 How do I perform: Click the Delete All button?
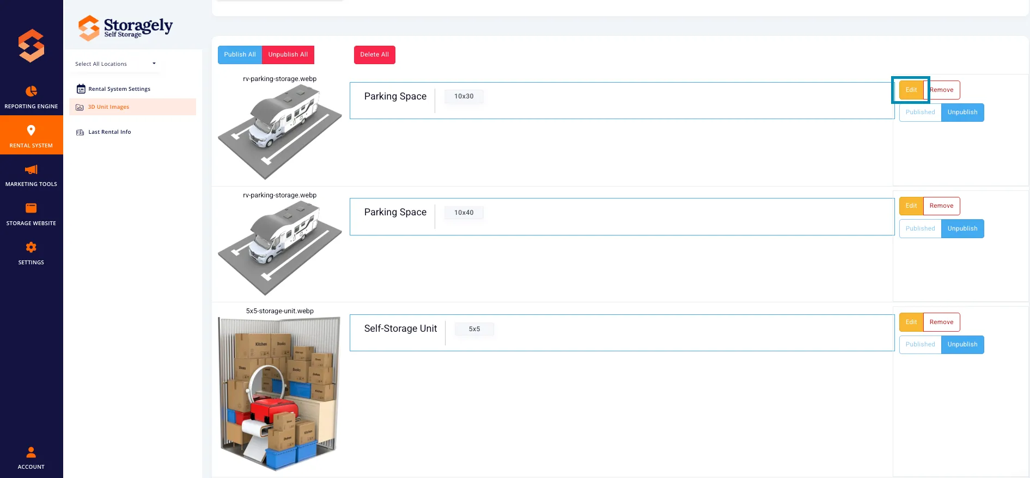[374, 54]
